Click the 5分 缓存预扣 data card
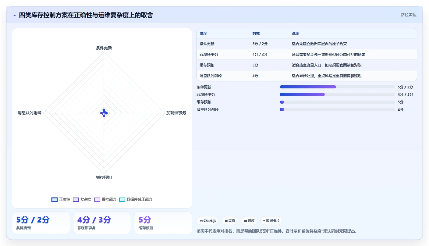 (163, 223)
